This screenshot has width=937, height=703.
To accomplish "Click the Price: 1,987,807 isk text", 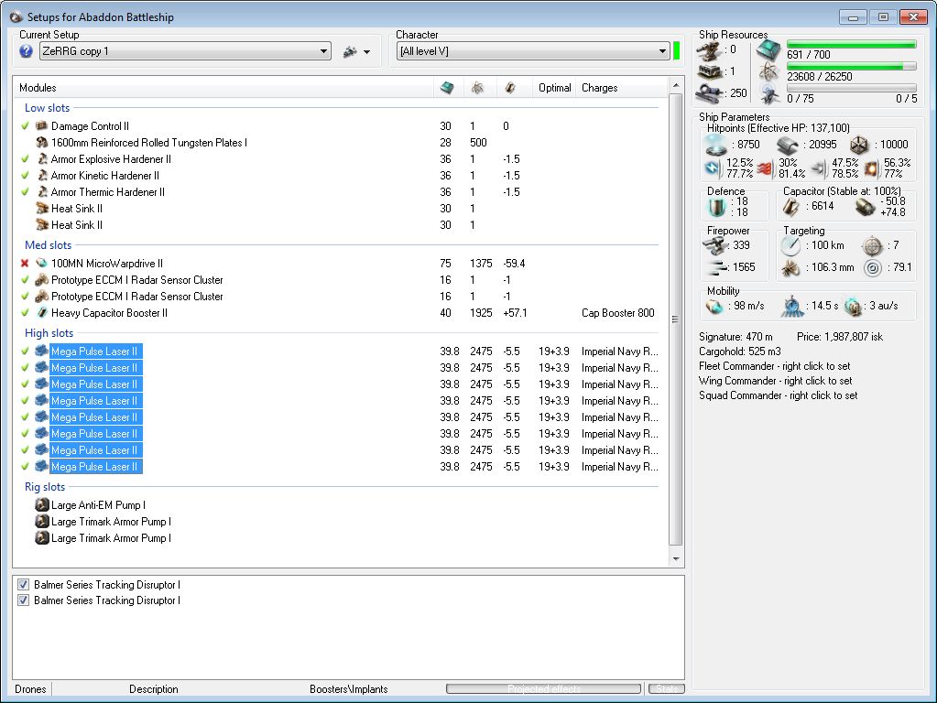I will 840,337.
